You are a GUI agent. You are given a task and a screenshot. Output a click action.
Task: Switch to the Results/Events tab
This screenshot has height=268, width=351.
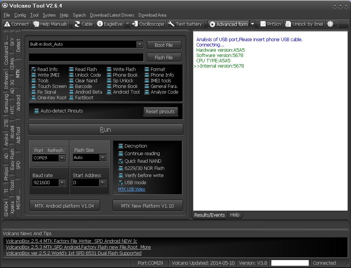(x=209, y=215)
